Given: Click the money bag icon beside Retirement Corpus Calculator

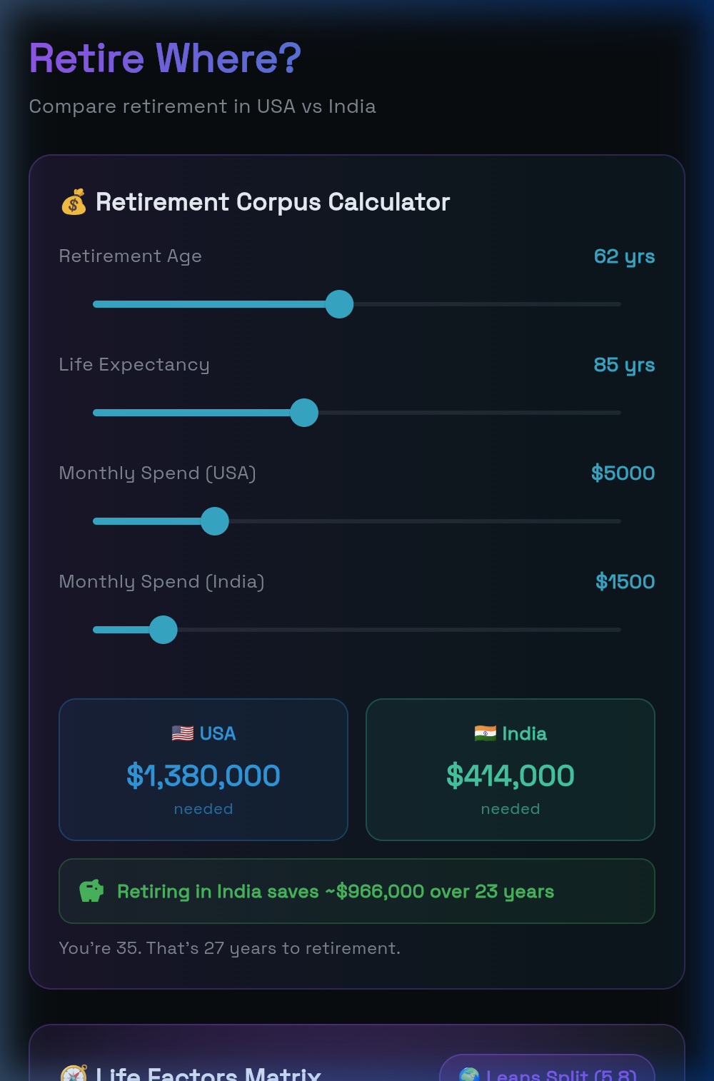Looking at the screenshot, I should pos(74,202).
